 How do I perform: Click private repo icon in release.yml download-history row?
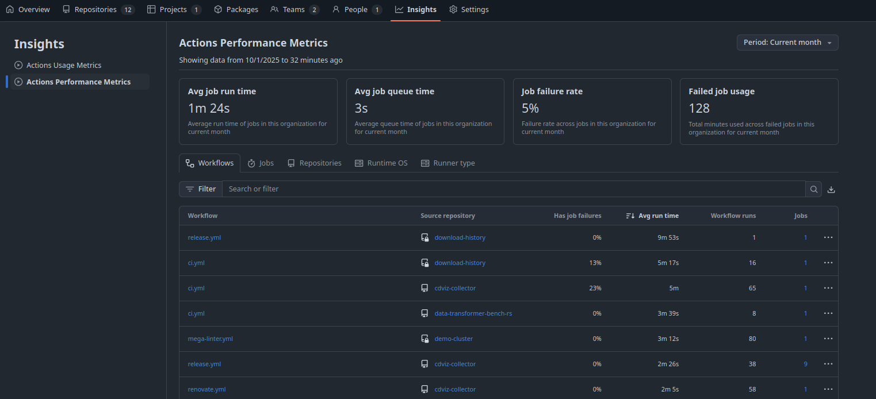[425, 237]
